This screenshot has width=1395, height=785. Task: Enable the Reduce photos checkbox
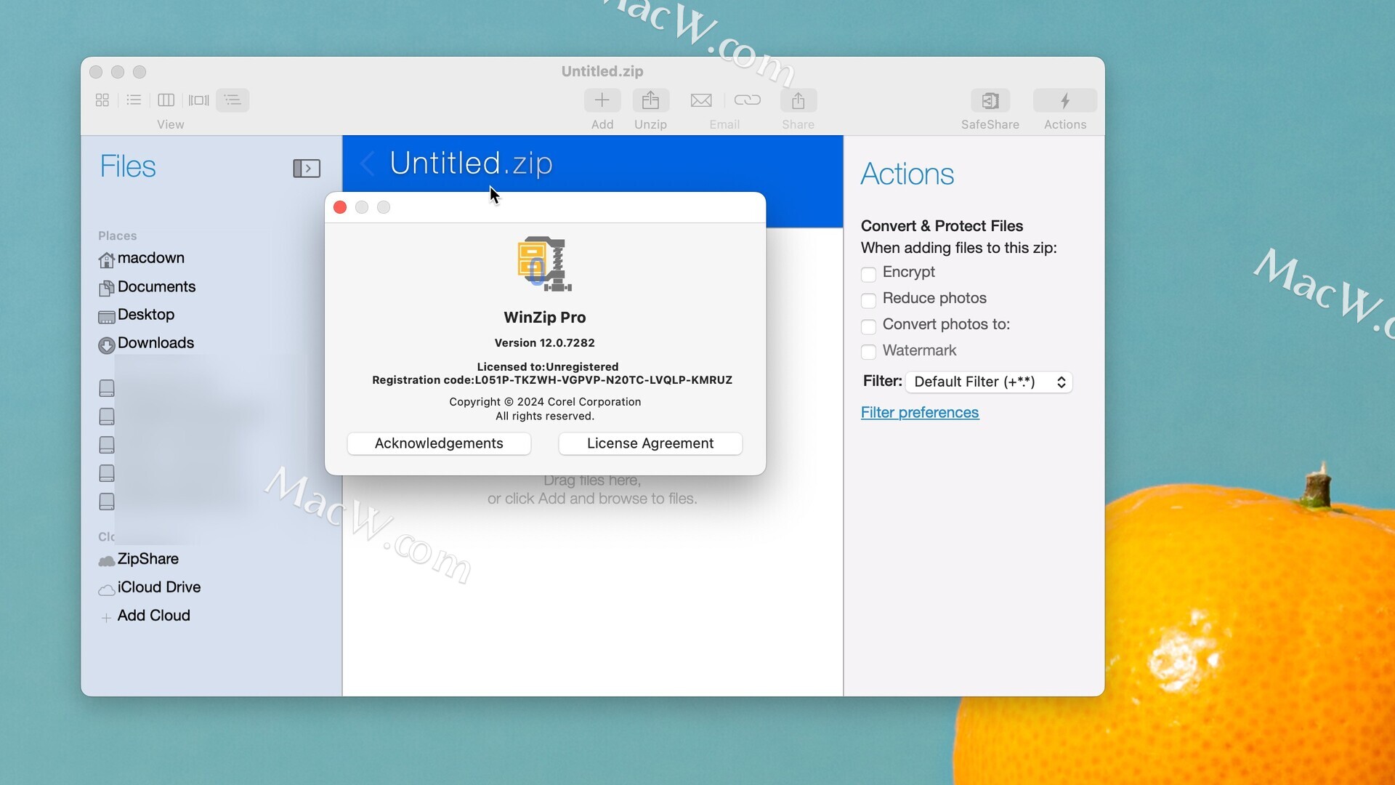[x=868, y=301]
